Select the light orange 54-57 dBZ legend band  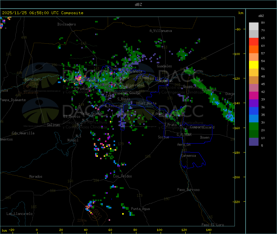(x=254, y=57)
